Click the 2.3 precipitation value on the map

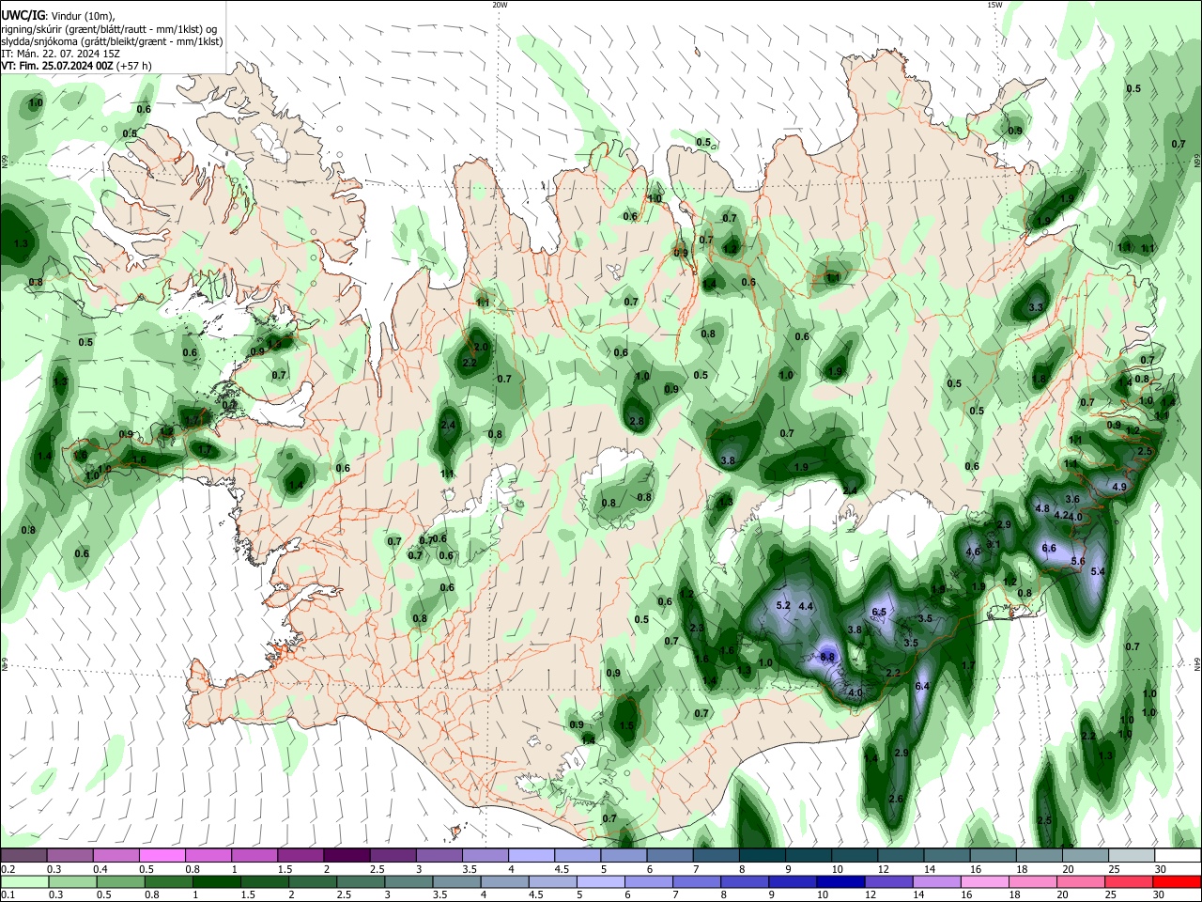click(696, 628)
